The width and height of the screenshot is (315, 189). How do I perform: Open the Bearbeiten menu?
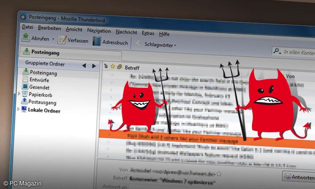49,28
